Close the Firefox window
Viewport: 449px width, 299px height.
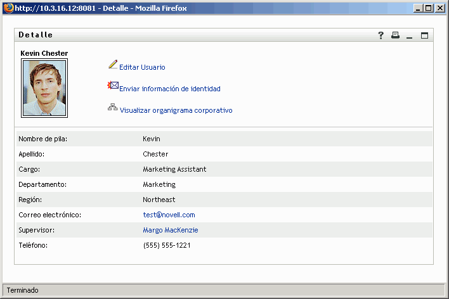pos(440,8)
